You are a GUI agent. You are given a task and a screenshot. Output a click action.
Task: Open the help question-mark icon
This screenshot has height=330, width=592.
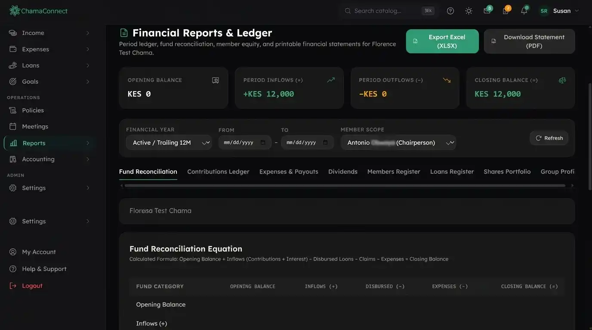click(450, 11)
